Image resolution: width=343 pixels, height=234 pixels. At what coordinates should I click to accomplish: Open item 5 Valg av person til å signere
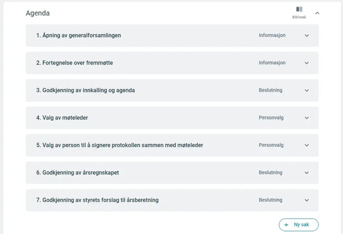tap(172, 145)
